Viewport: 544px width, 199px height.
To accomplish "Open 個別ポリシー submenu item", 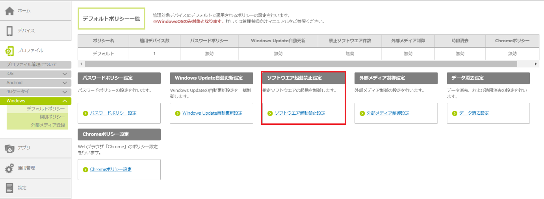I will (x=52, y=117).
